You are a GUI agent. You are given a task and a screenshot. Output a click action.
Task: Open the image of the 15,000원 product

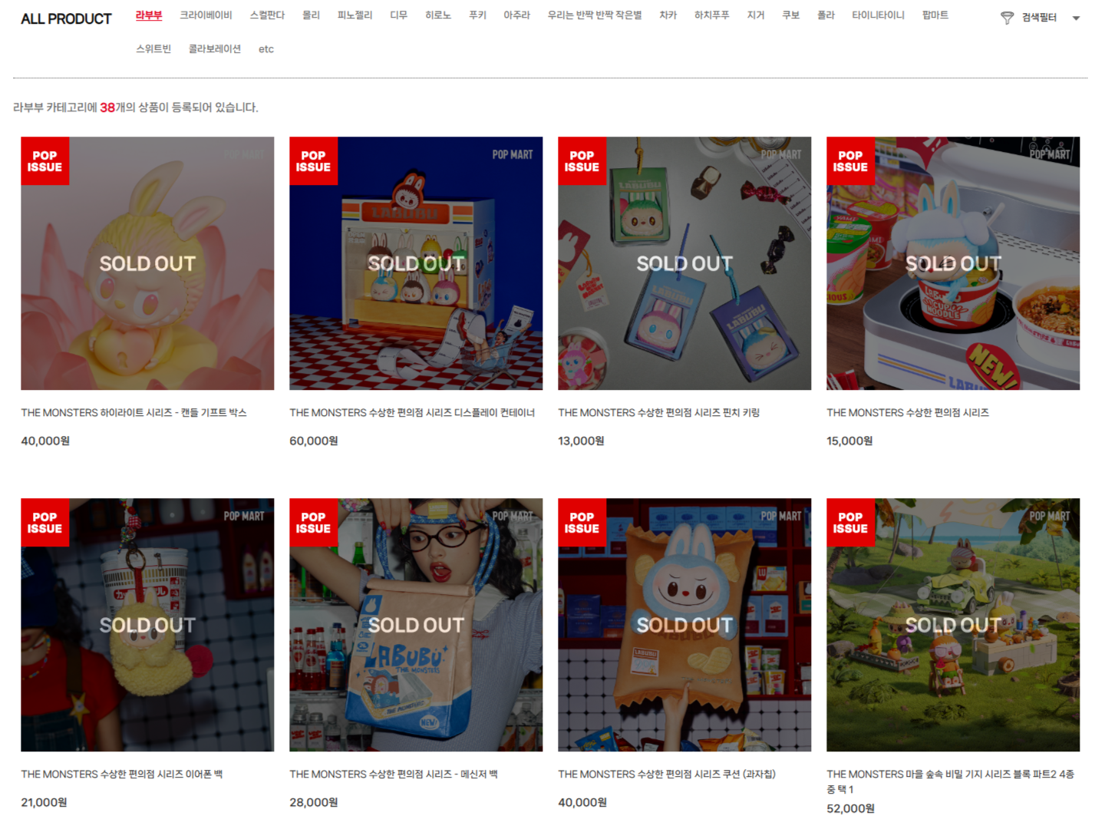pyautogui.click(x=953, y=263)
